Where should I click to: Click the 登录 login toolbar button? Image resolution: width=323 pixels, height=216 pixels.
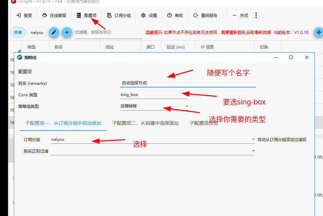pyautogui.click(x=24, y=16)
